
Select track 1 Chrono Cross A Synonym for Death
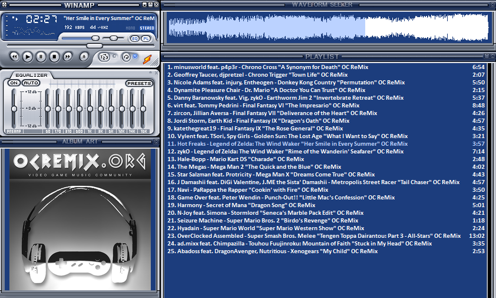coord(326,67)
